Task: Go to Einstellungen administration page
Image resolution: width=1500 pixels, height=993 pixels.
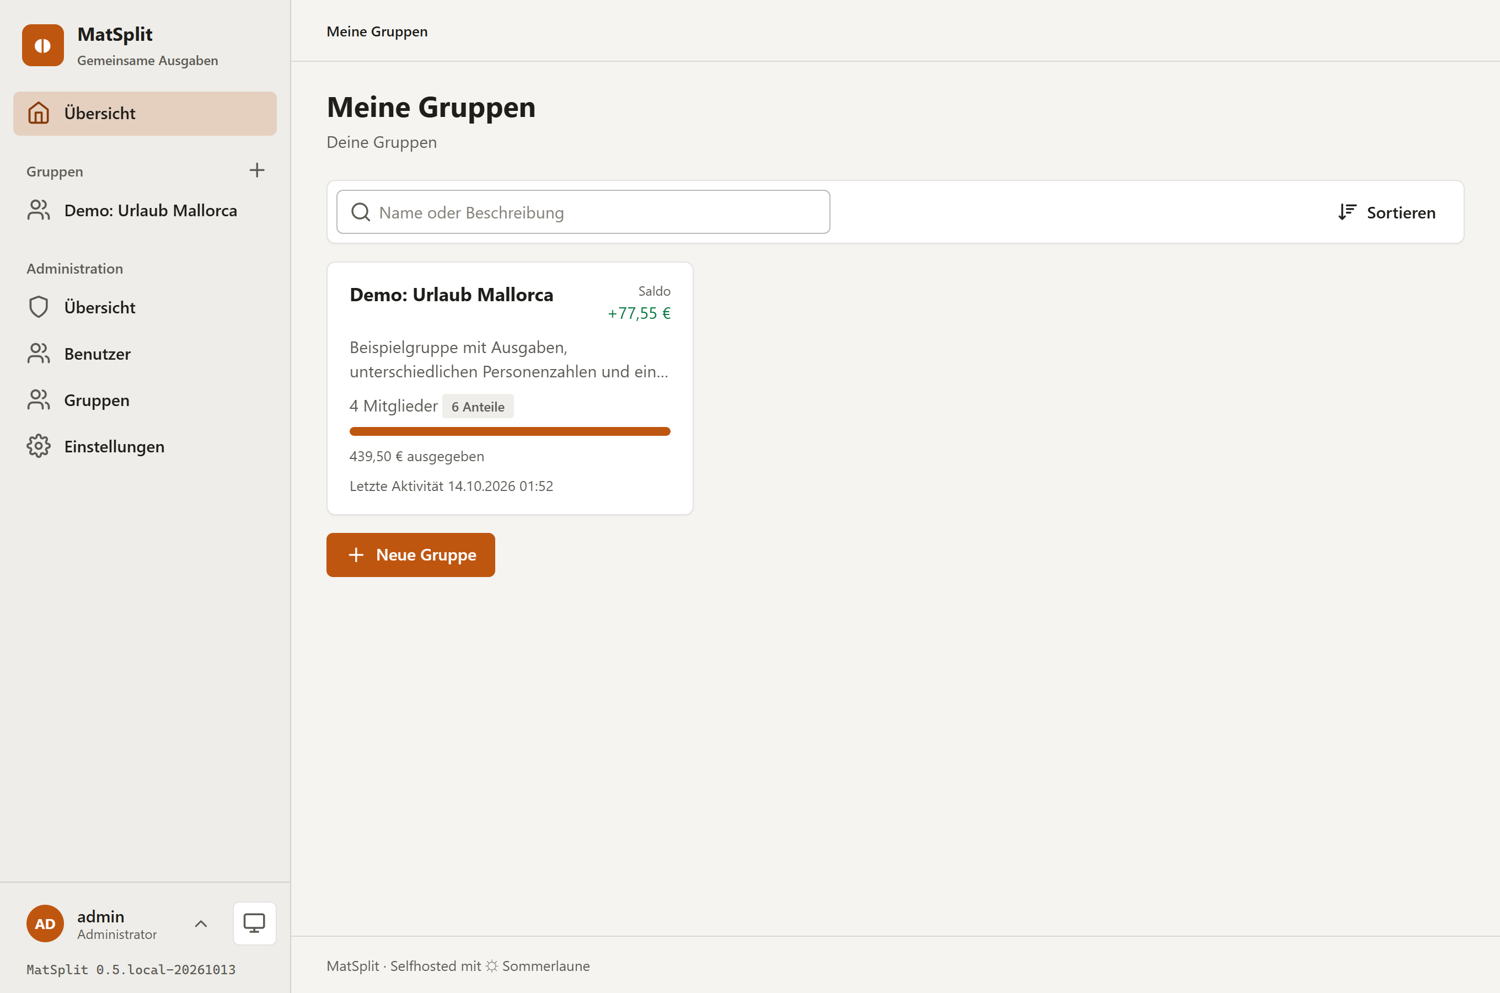Action: [145, 446]
